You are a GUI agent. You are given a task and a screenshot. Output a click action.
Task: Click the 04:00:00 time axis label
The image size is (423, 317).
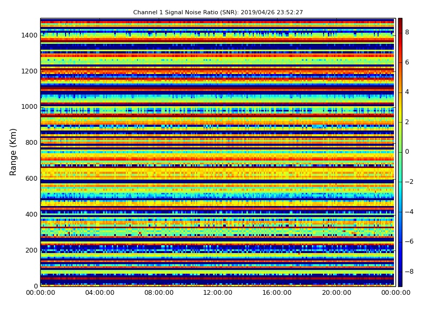point(100,293)
